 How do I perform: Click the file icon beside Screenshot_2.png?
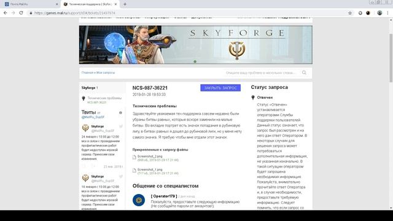[x=134, y=157]
